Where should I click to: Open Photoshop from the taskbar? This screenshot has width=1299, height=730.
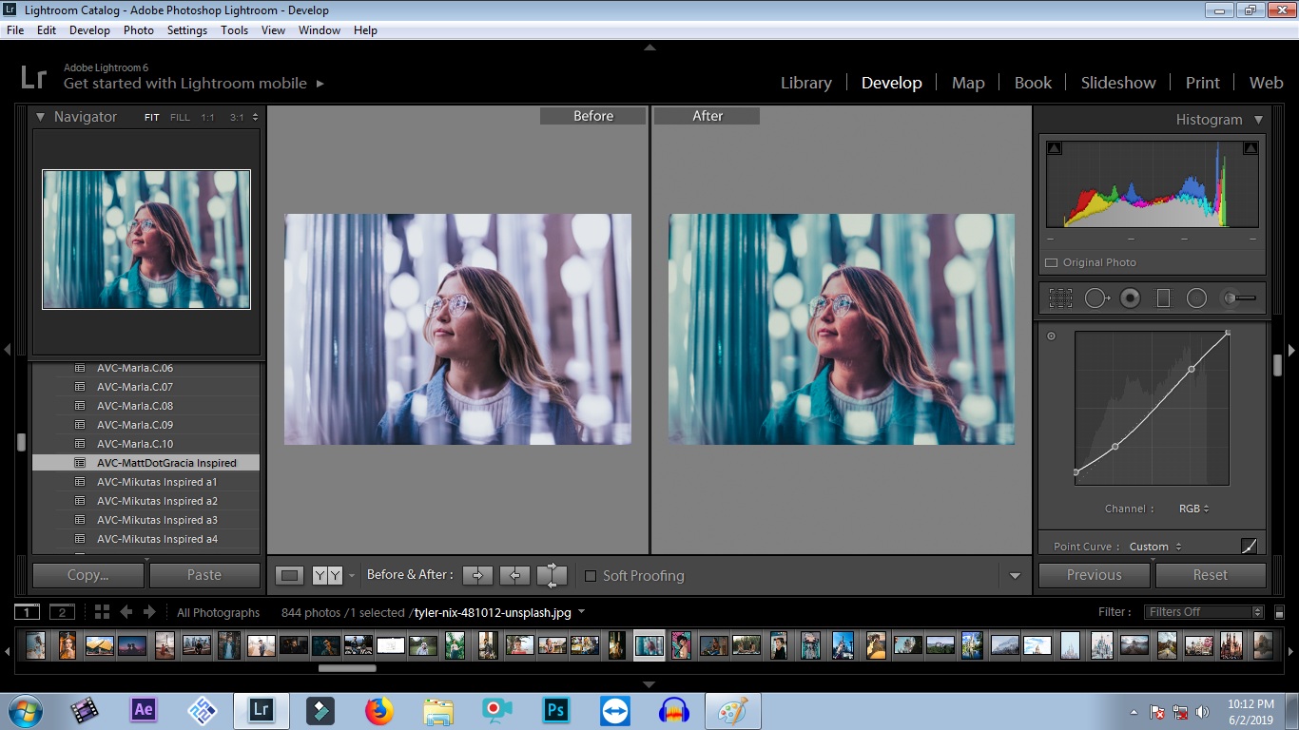click(555, 709)
